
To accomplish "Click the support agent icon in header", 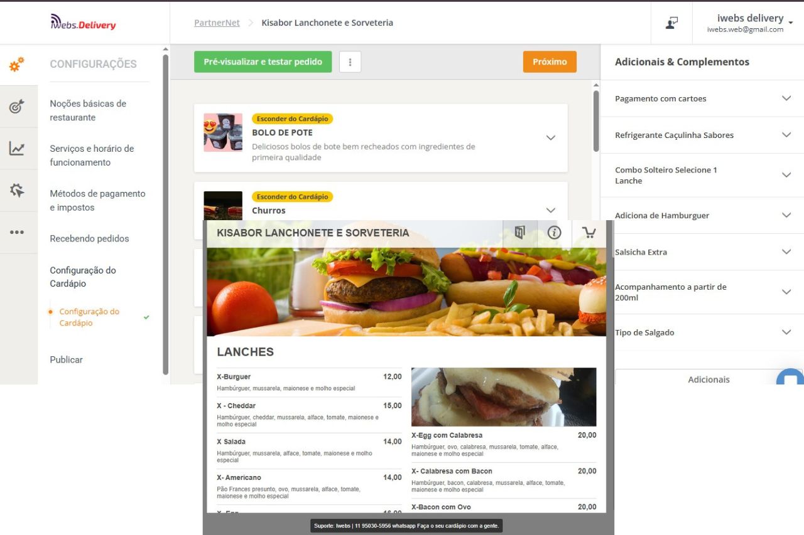I will coord(671,23).
